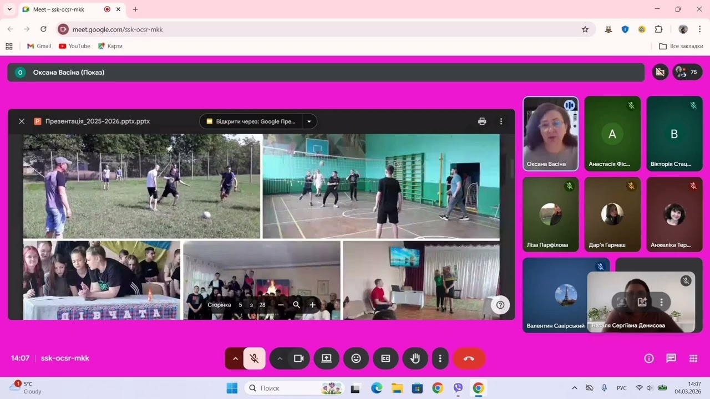Click Open with Google Slides button

point(250,121)
